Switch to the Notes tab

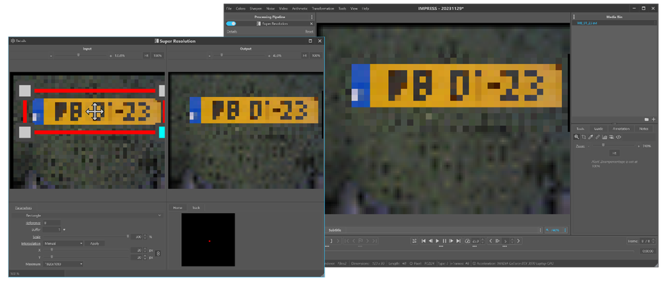[x=644, y=129]
